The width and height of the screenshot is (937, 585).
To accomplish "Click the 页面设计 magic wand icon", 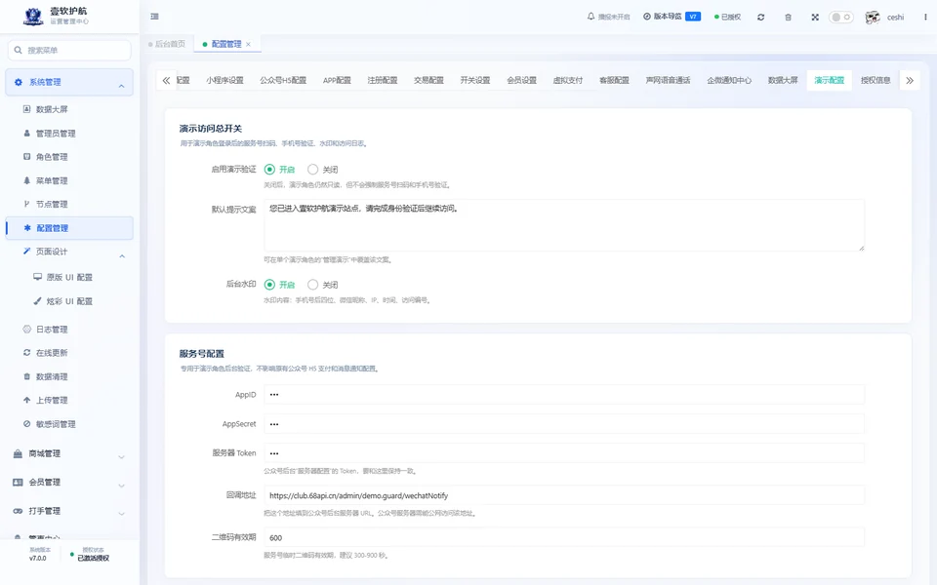I will (x=26, y=252).
